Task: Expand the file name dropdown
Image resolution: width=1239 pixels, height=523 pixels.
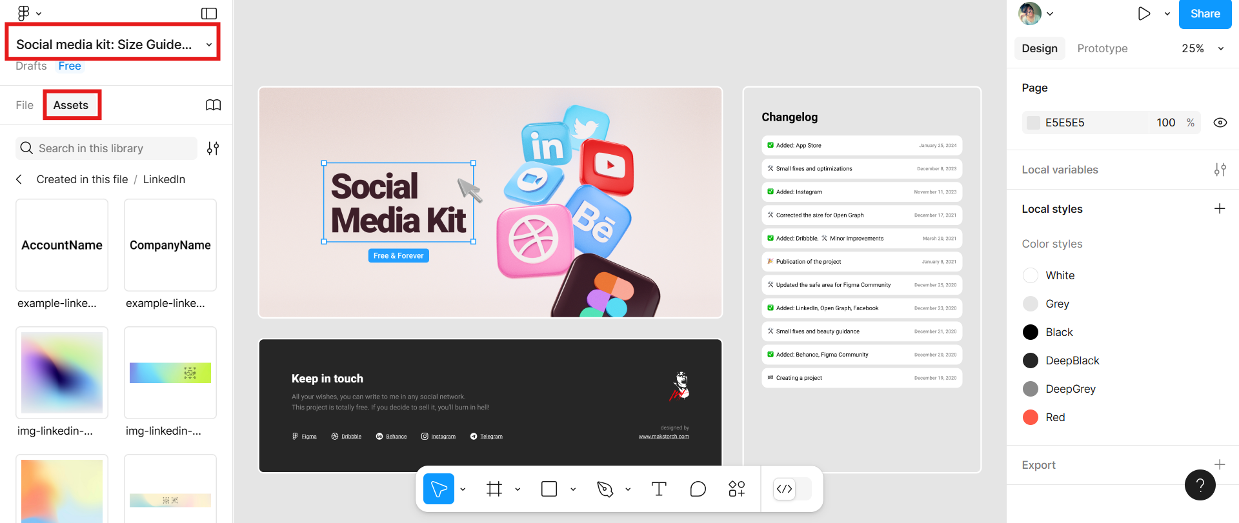Action: click(209, 44)
